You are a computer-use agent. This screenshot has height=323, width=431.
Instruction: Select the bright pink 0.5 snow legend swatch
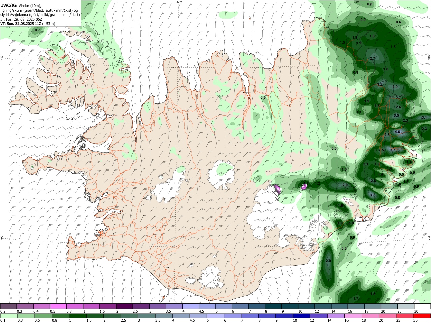coord(58,306)
